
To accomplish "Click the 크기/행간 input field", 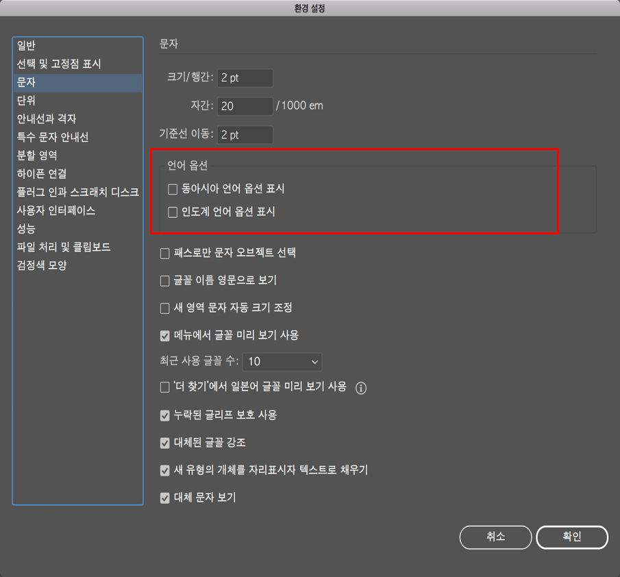I will [245, 78].
